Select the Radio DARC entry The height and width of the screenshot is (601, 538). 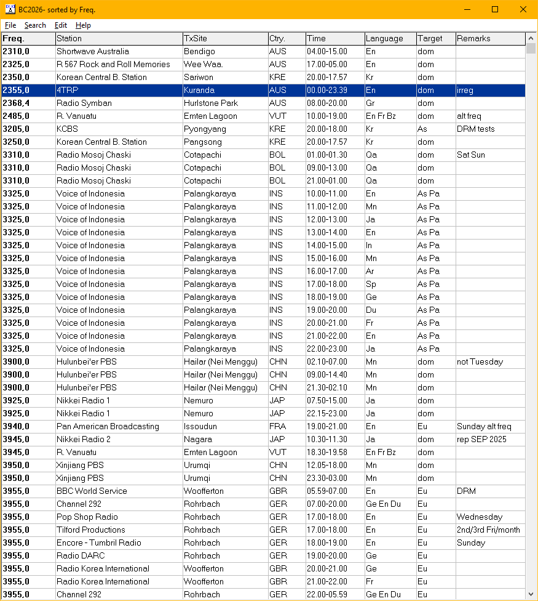[184, 555]
